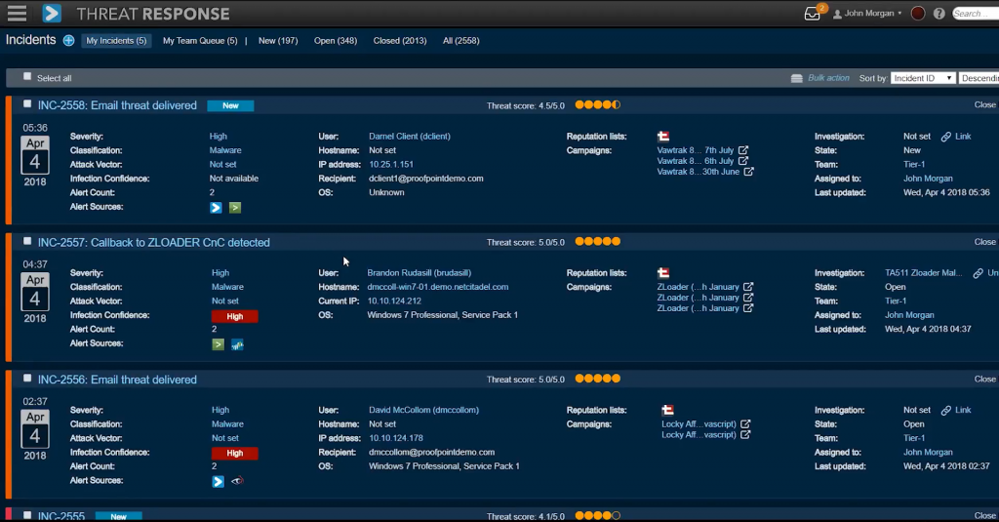The image size is (999, 522).
Task: Click the threat score rating dots for INC-2556
Action: coord(598,379)
